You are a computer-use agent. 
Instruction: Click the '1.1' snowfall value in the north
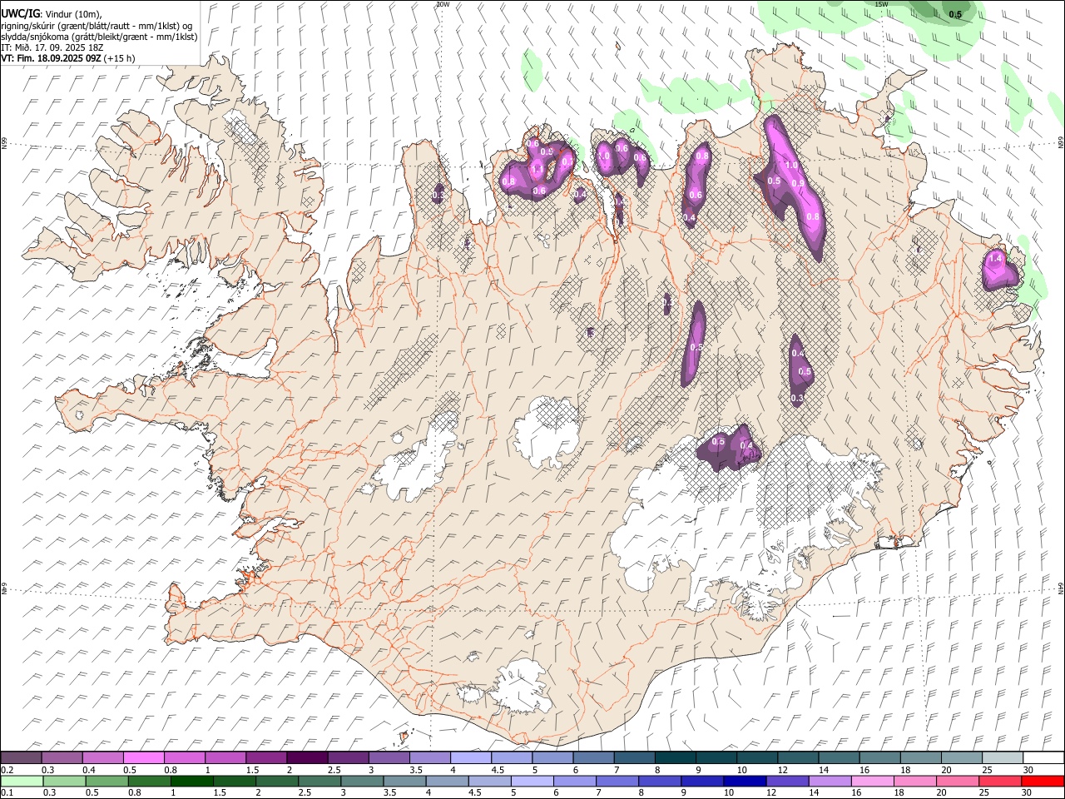[x=537, y=169]
